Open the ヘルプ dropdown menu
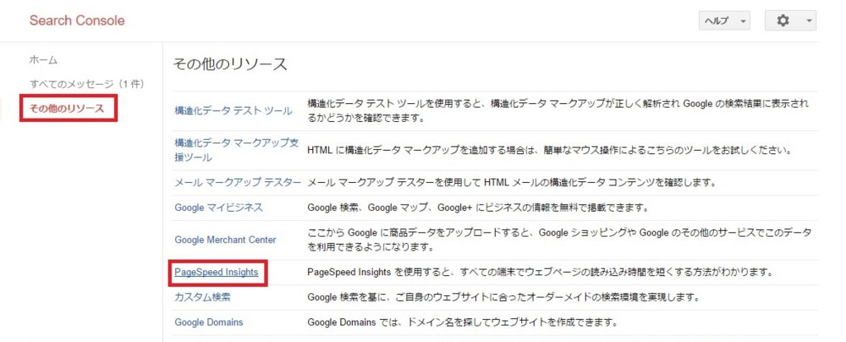This screenshot has height=342, width=846. pyautogui.click(x=724, y=21)
